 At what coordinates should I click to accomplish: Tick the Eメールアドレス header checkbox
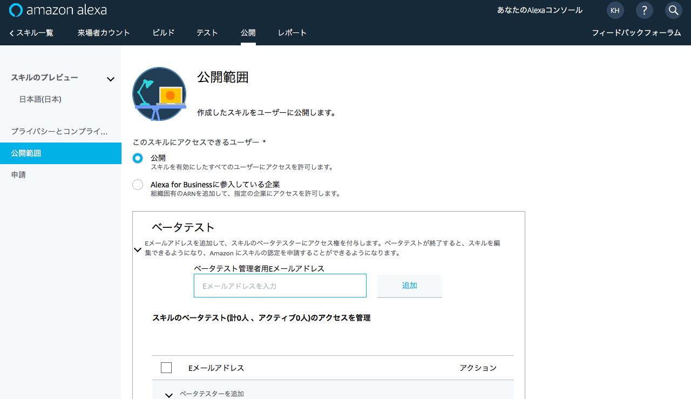click(x=166, y=368)
